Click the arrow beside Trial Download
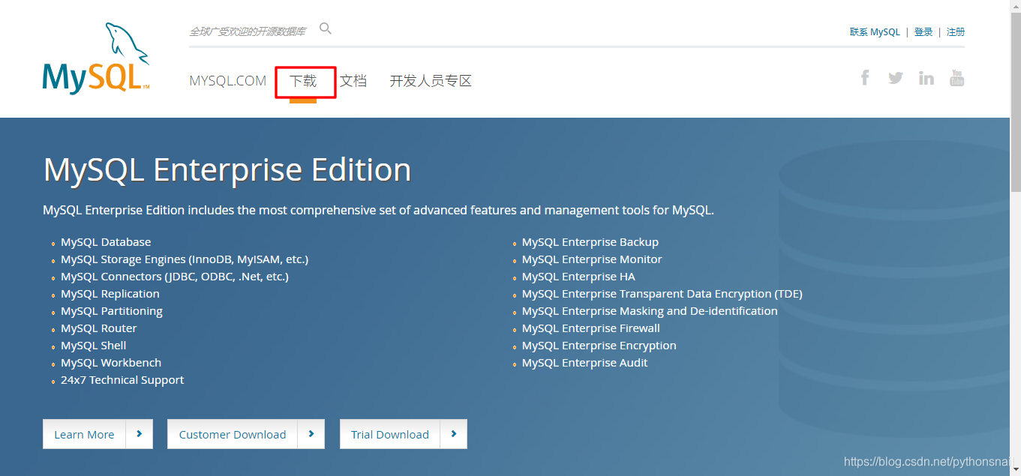 pos(453,434)
